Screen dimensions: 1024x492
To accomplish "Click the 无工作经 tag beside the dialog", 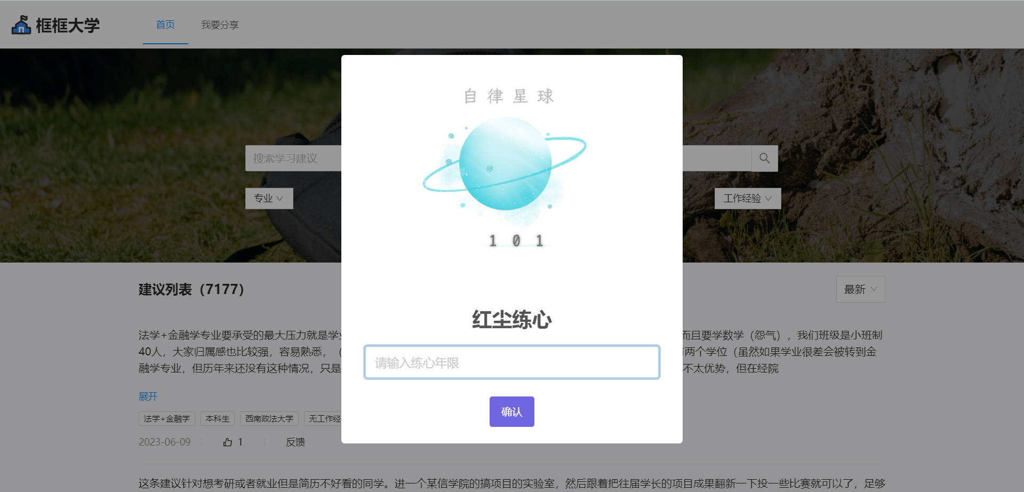I will (323, 419).
